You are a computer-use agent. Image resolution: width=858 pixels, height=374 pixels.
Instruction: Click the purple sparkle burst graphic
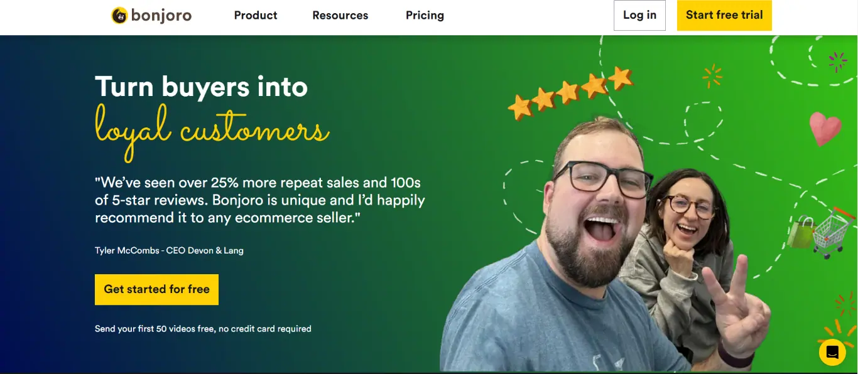(837, 61)
